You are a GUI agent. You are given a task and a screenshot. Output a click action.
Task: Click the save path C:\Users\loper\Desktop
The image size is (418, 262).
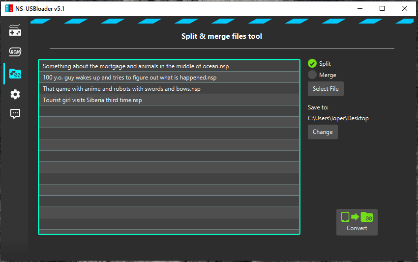point(338,118)
